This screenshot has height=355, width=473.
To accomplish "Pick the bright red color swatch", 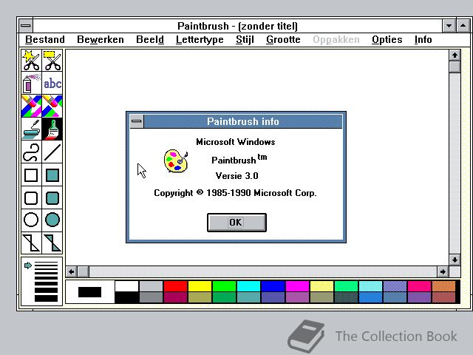I will point(175,286).
